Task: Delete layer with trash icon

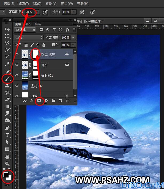Action: 68,100
